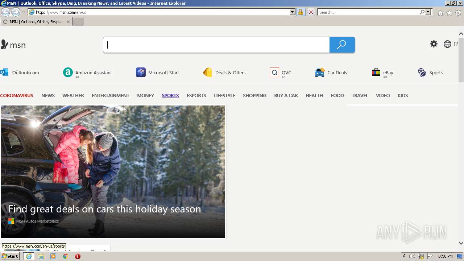The image size is (464, 261).
Task: Open the ENTERTAINMENT section
Action: (x=110, y=95)
